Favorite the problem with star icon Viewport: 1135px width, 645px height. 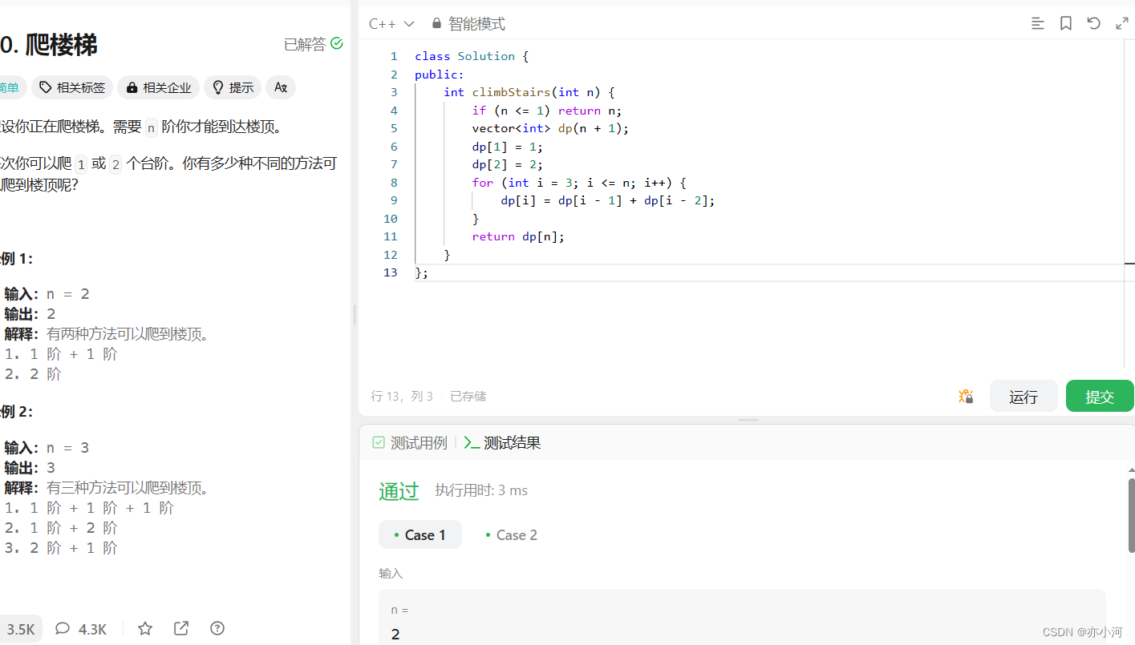point(145,628)
